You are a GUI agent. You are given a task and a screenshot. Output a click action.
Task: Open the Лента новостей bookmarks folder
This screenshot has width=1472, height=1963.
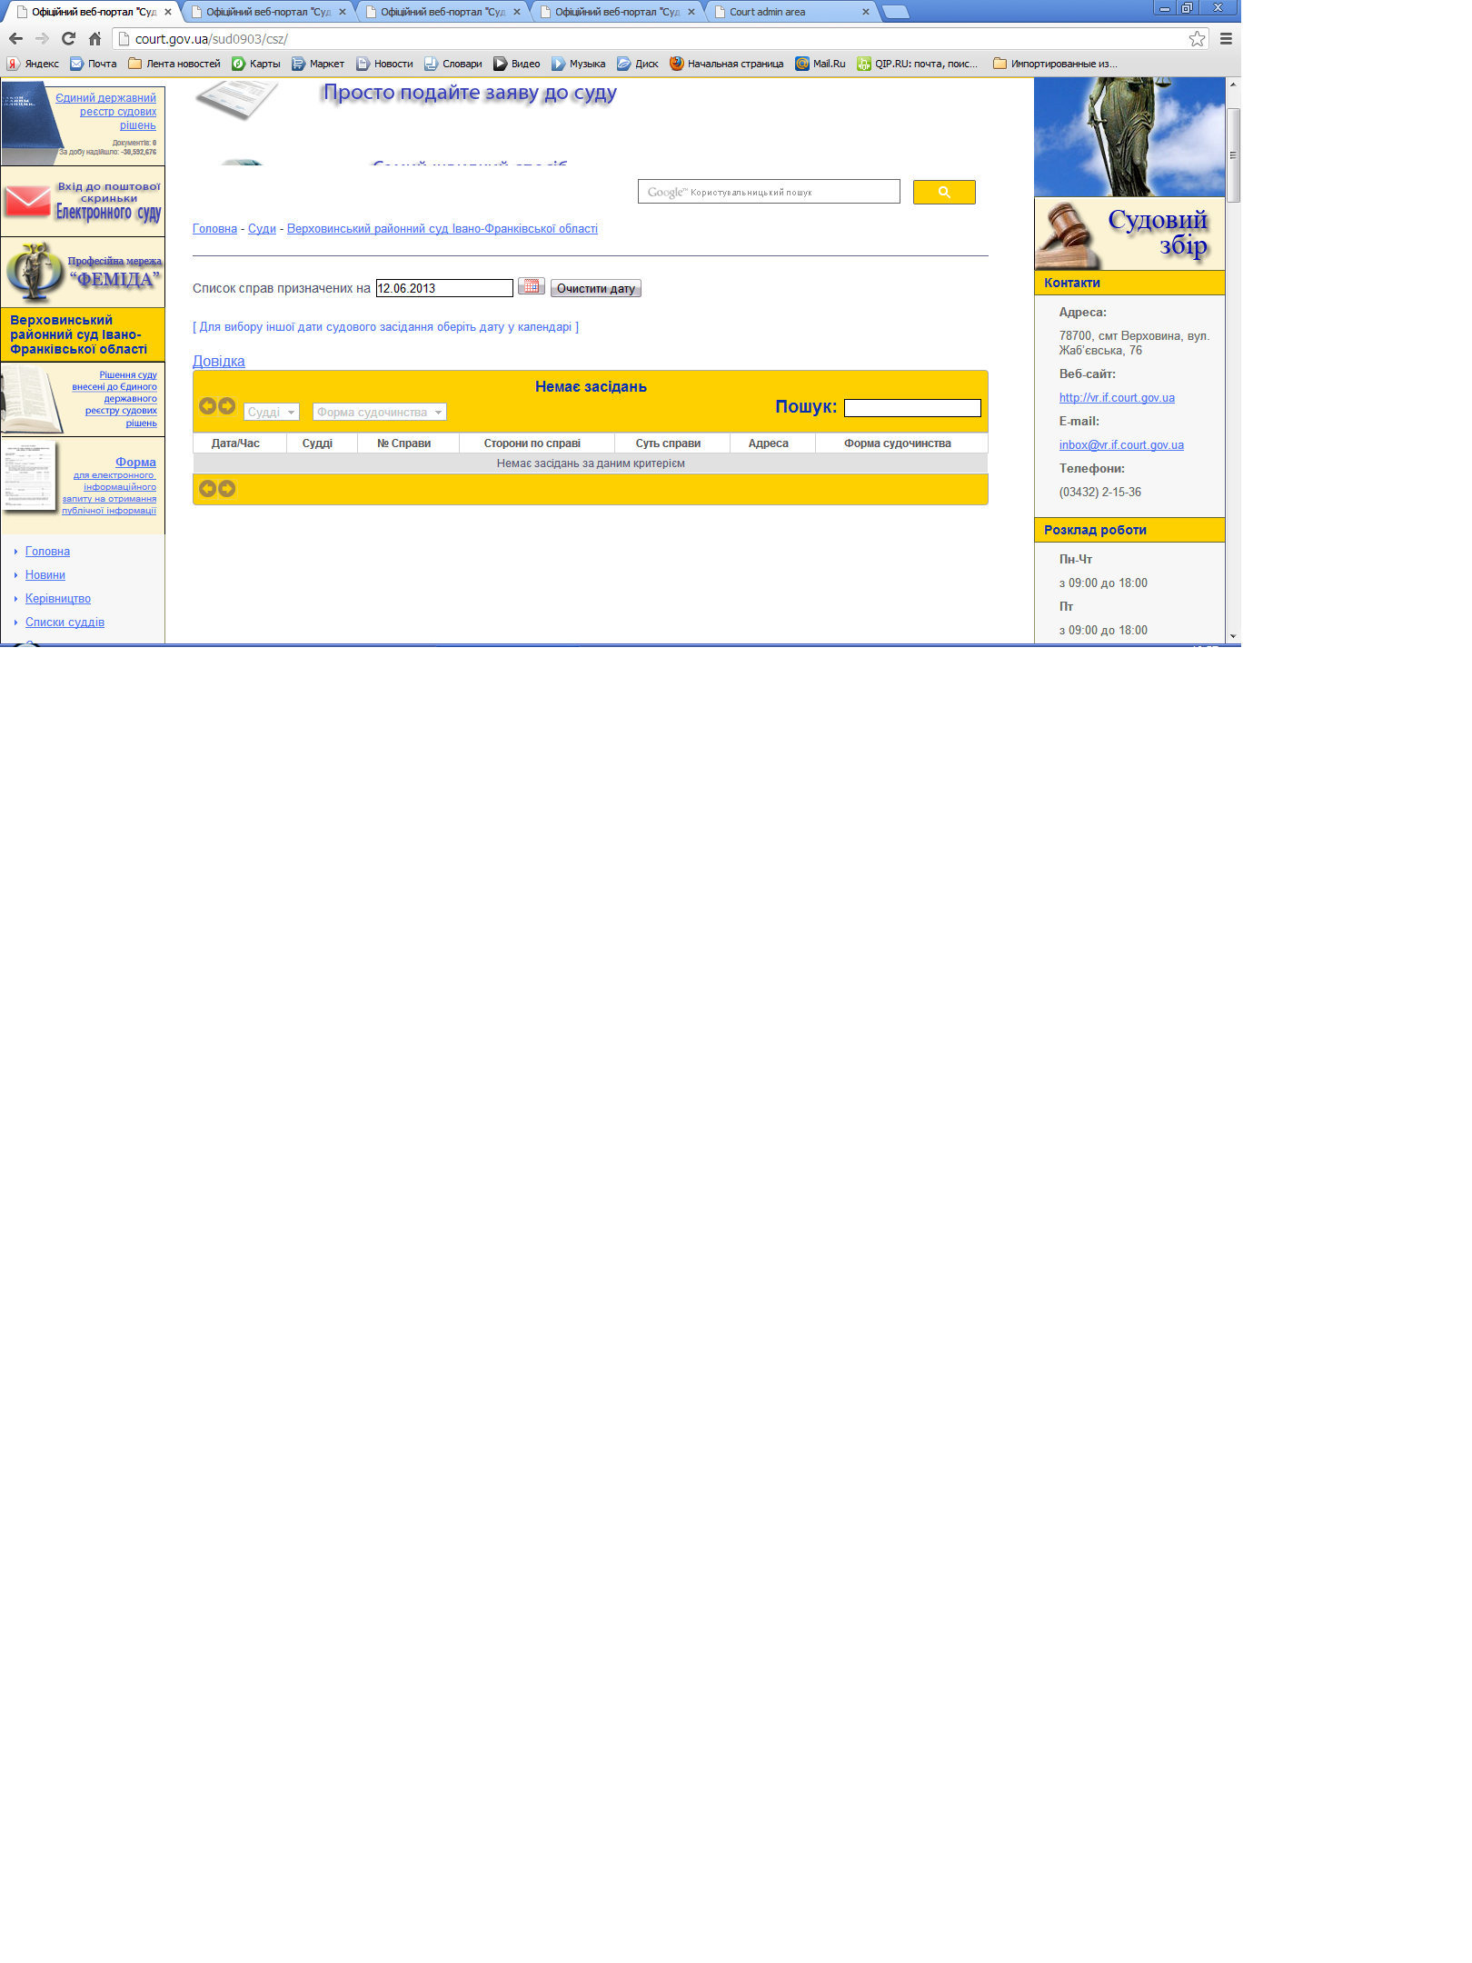[174, 64]
